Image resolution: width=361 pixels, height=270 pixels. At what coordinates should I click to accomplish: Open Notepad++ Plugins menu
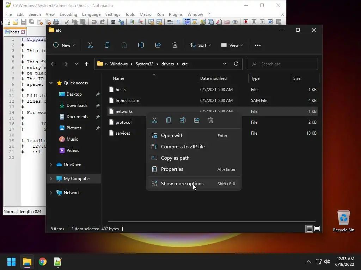coord(176,14)
